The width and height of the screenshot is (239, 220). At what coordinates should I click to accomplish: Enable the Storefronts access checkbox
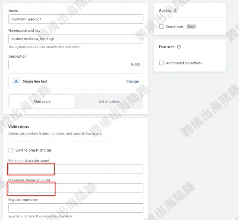[161, 27]
